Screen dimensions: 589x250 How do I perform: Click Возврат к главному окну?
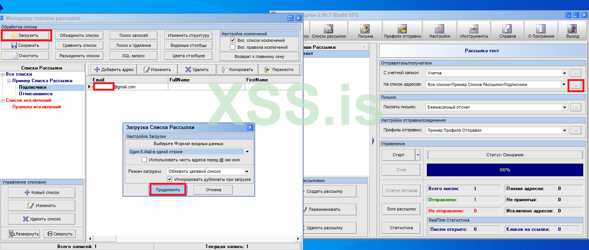coord(260,56)
